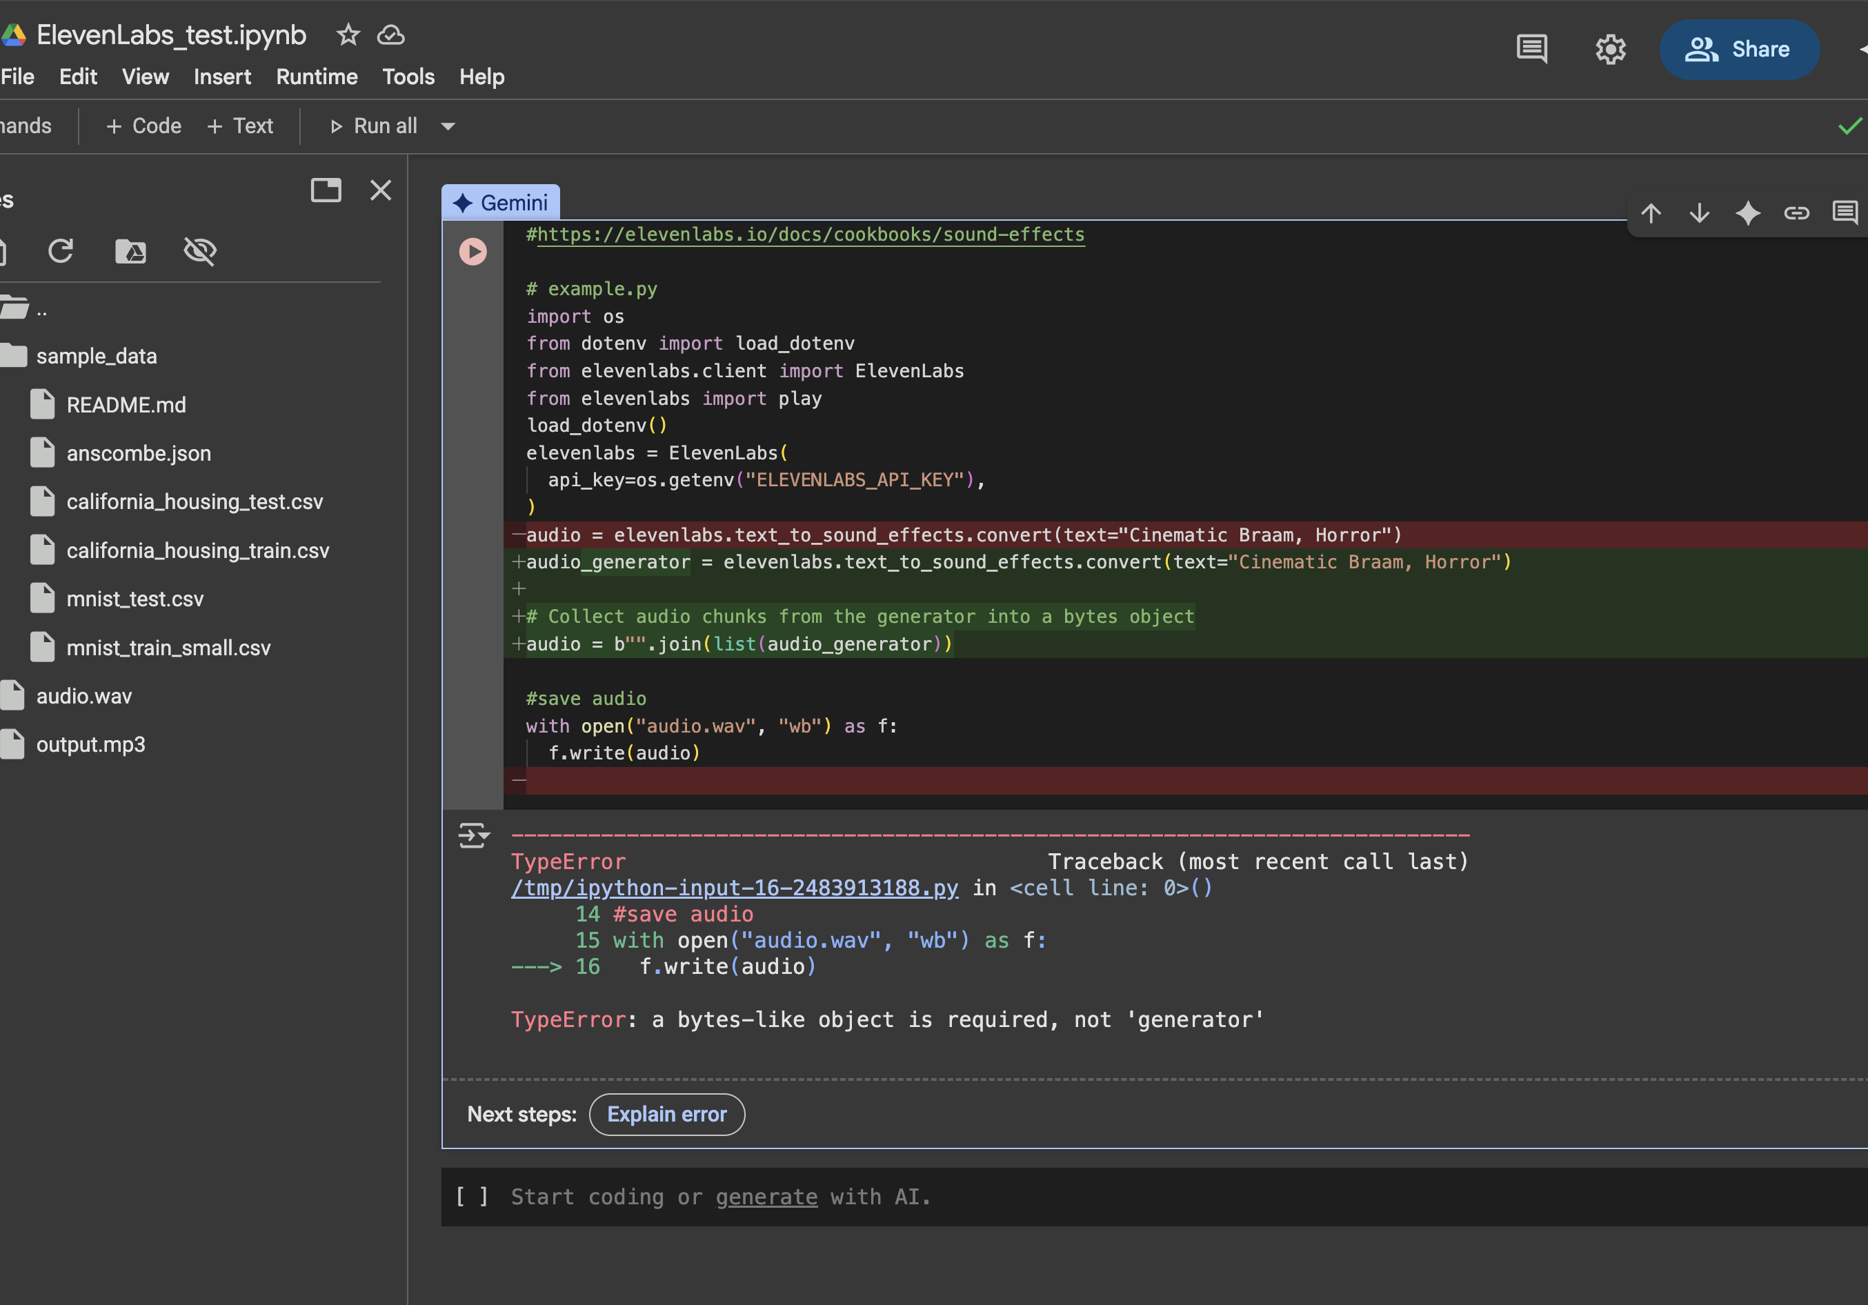This screenshot has height=1305, width=1868.
Task: Open the Runtime menu
Action: click(x=317, y=77)
